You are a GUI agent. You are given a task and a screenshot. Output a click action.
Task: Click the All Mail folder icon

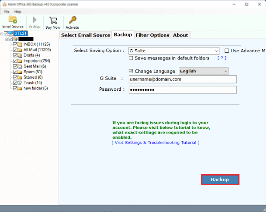tap(20, 50)
